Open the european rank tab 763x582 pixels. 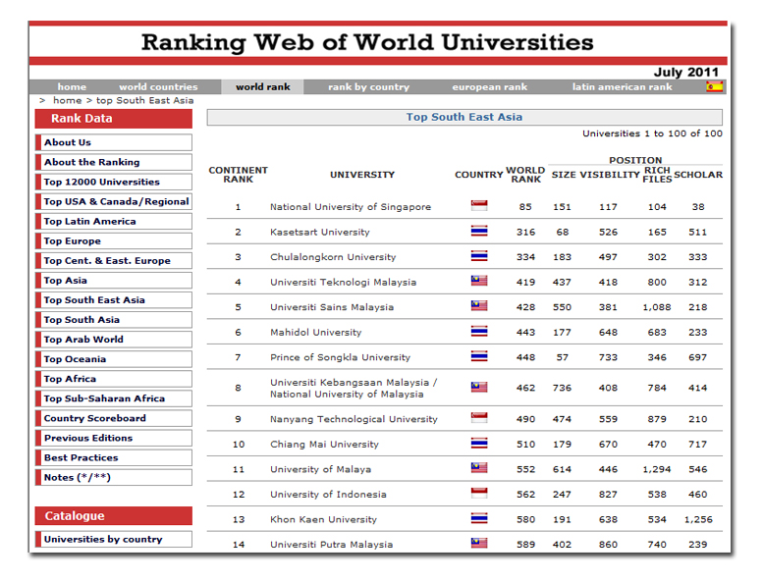490,87
